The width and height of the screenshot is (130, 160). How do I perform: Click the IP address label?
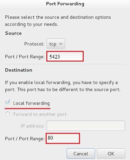coord(32,126)
